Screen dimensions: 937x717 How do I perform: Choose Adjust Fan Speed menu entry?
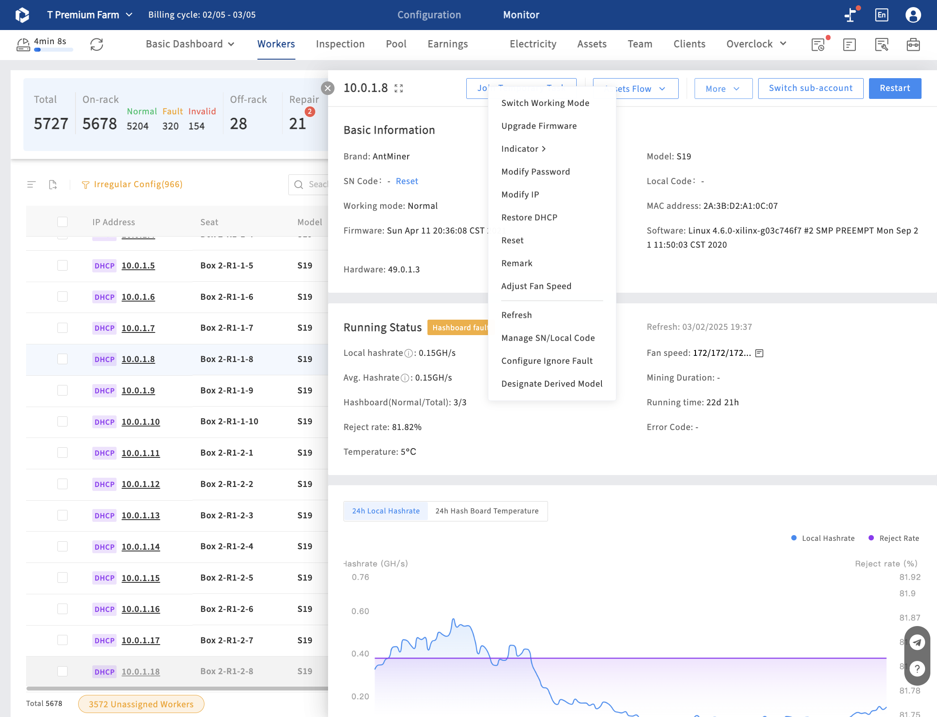pos(536,286)
